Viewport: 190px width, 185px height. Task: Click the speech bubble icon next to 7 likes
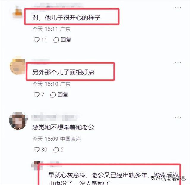(x=53, y=95)
